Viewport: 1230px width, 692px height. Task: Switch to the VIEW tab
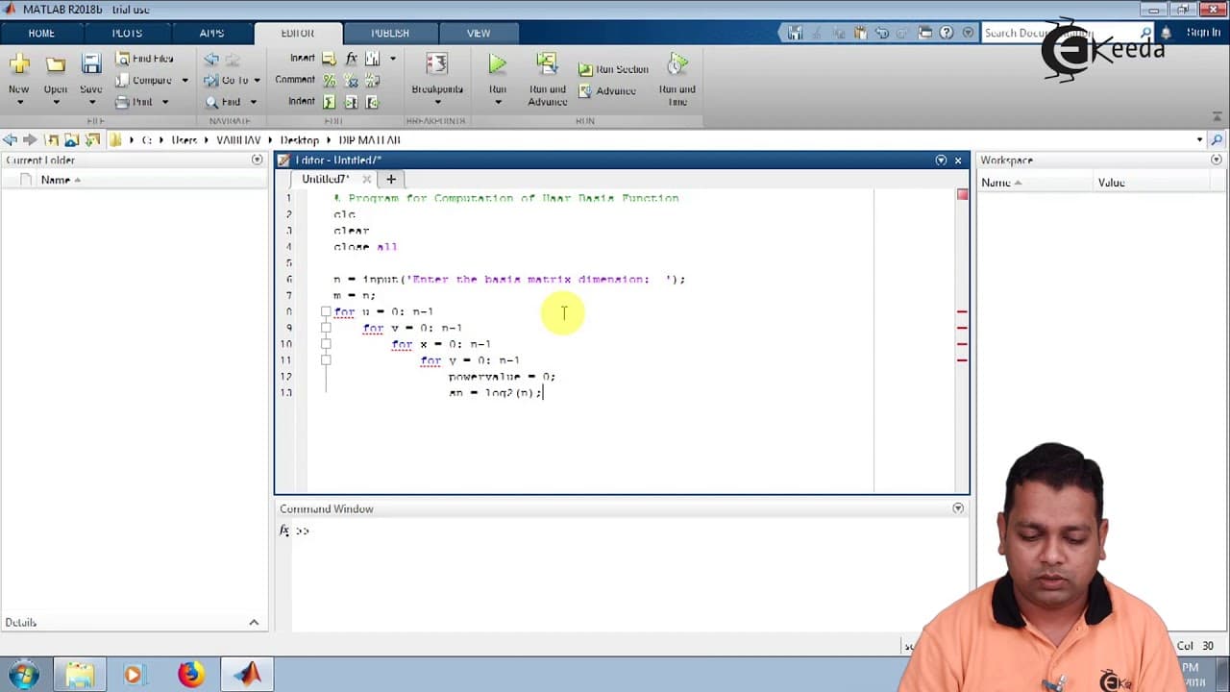[x=479, y=33]
